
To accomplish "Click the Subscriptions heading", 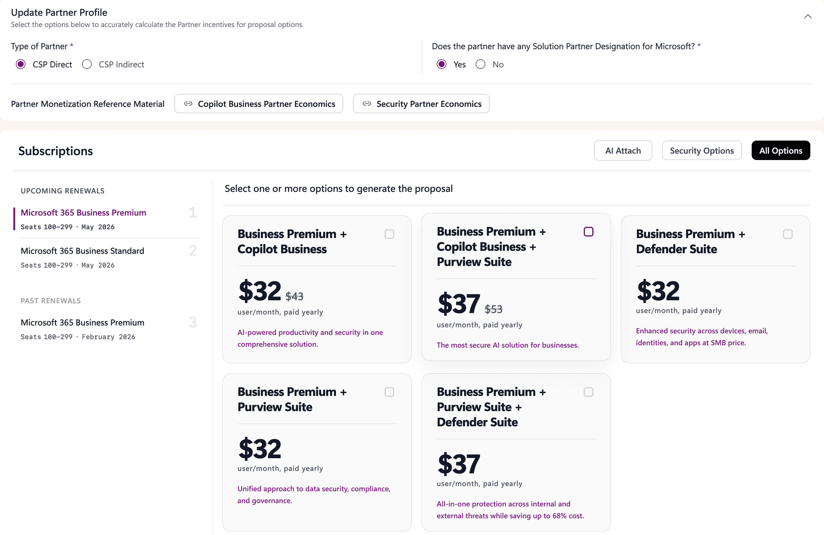I will click(55, 151).
